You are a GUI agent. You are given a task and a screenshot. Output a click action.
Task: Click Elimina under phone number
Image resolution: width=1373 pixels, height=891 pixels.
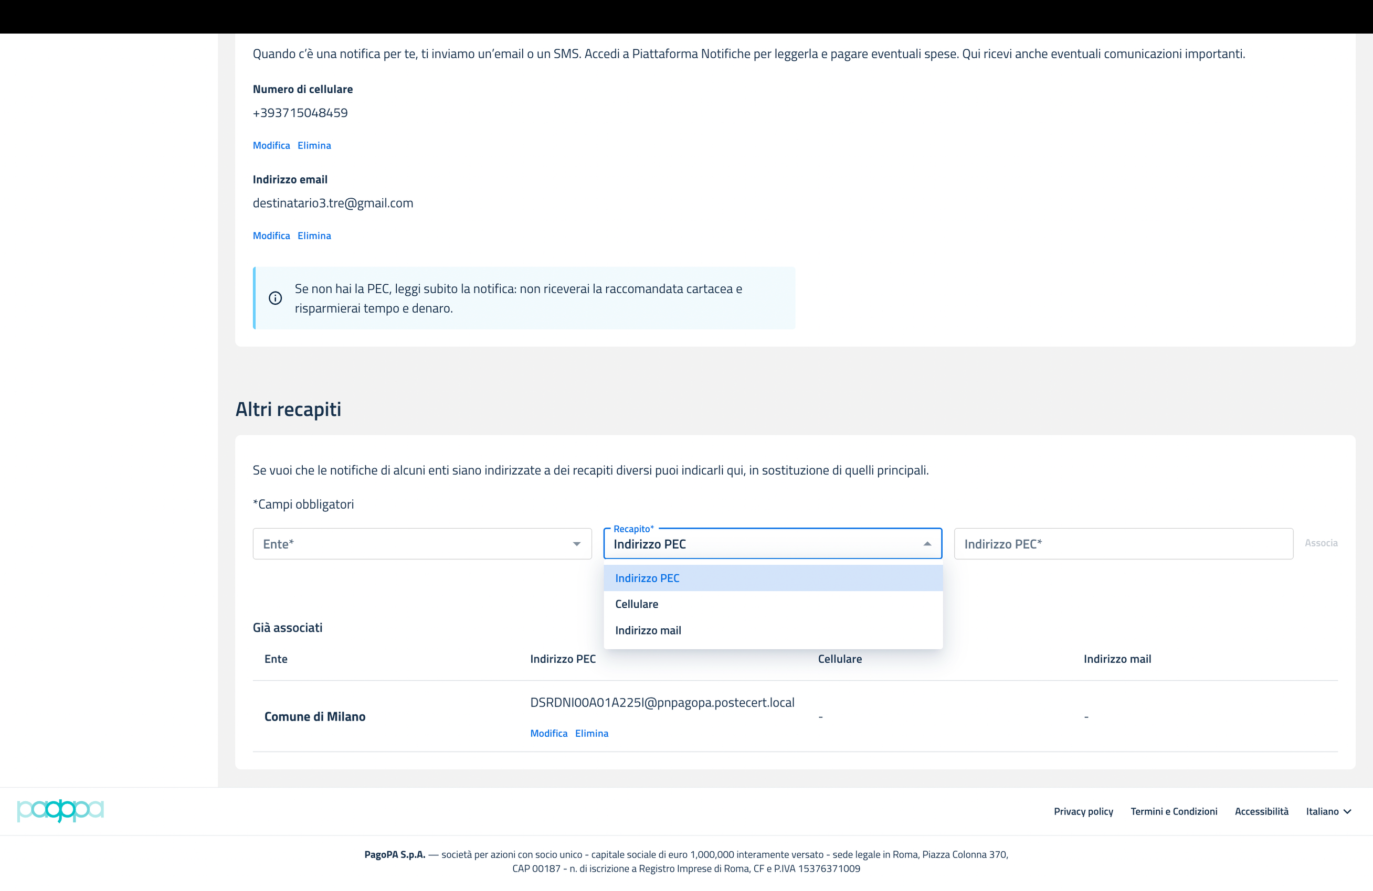coord(314,145)
